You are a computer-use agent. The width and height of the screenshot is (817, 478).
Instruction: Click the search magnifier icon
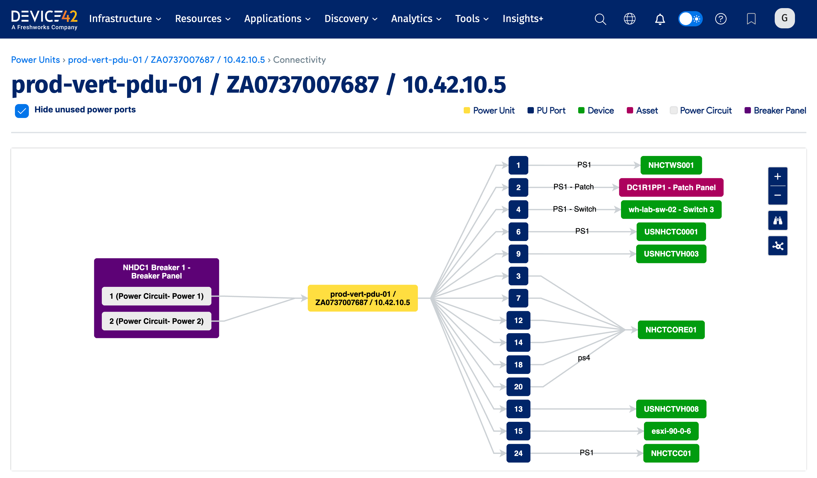tap(600, 19)
